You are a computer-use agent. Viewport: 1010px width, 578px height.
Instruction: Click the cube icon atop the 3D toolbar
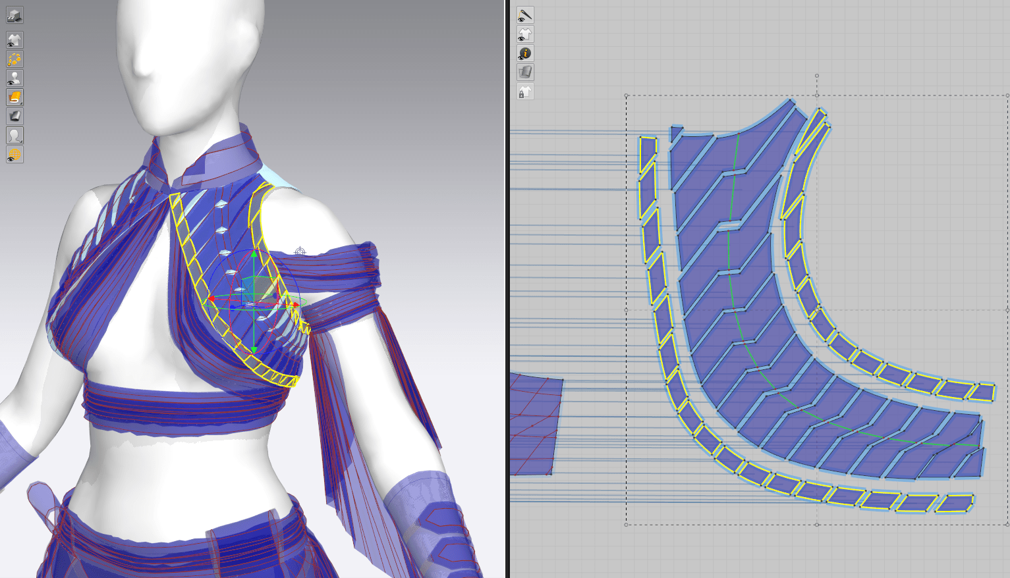14,15
